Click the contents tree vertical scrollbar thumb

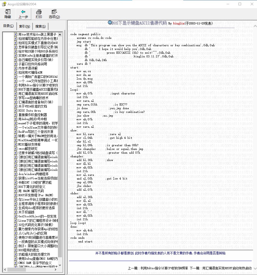pos(60,181)
